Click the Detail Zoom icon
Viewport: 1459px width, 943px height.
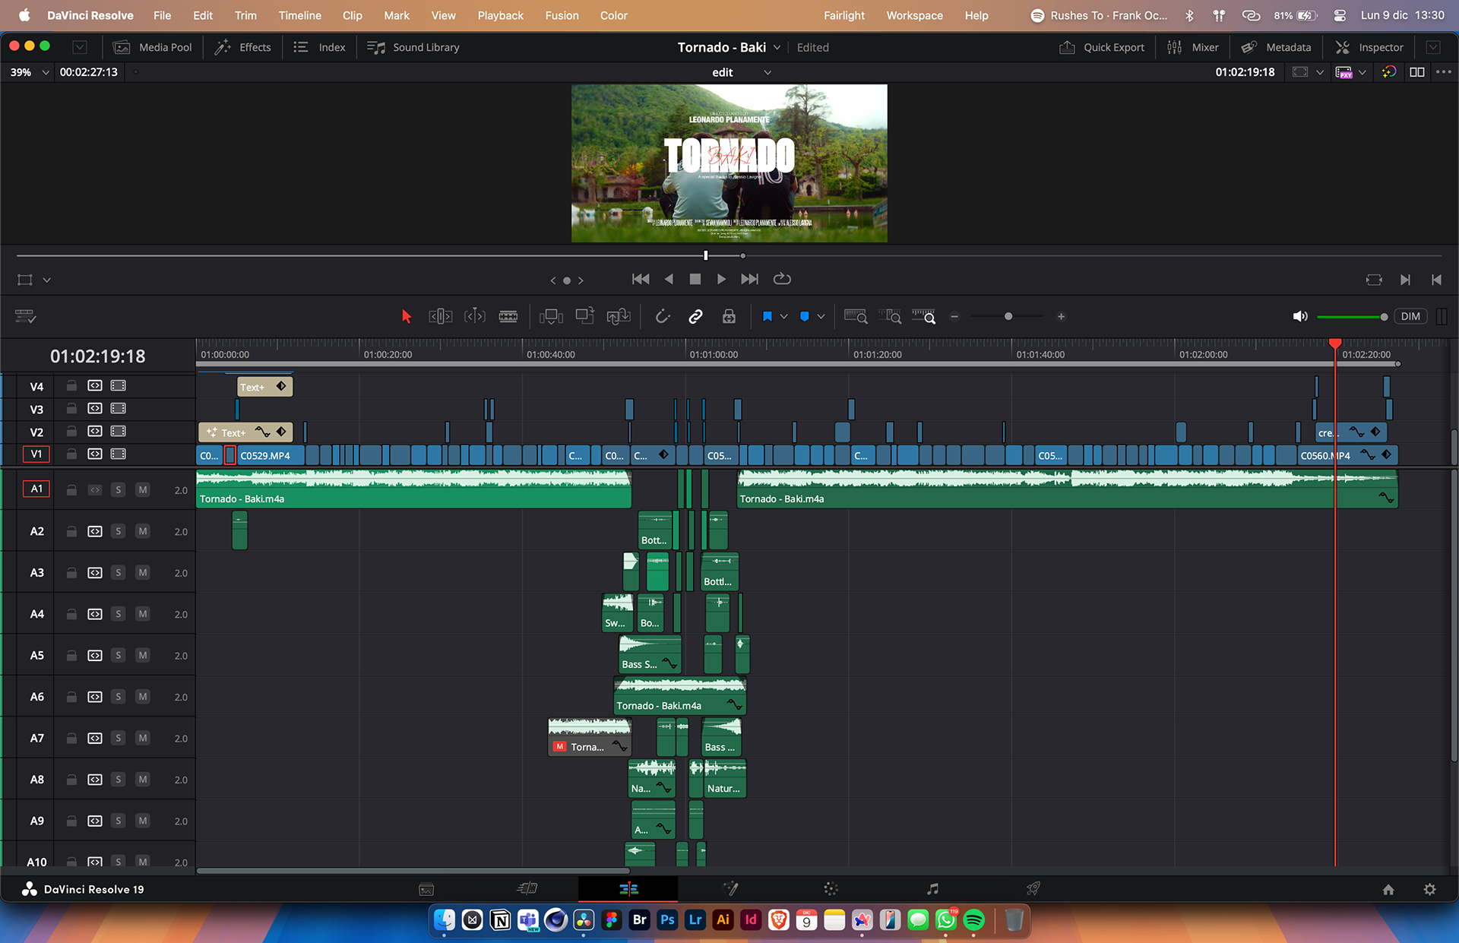(x=890, y=317)
